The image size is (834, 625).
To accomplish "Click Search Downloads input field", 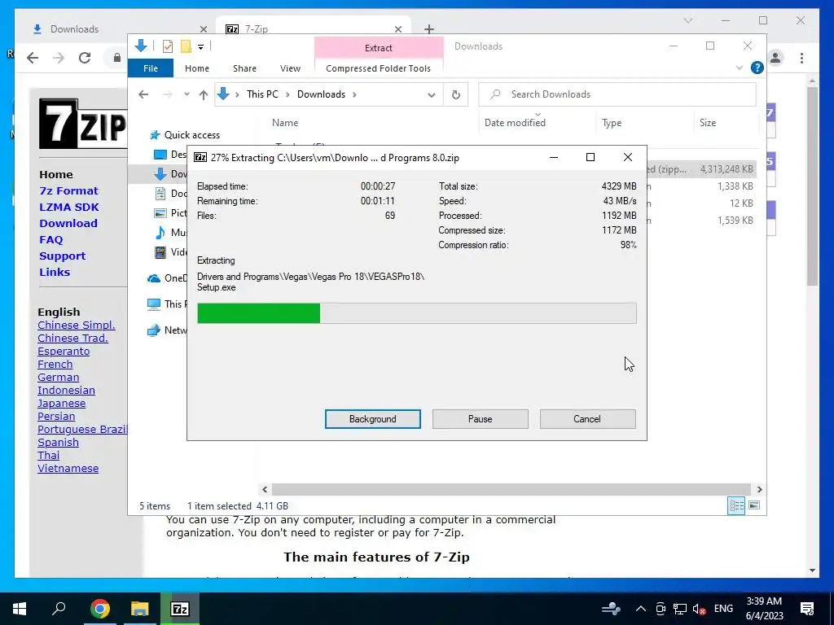I will tap(617, 94).
